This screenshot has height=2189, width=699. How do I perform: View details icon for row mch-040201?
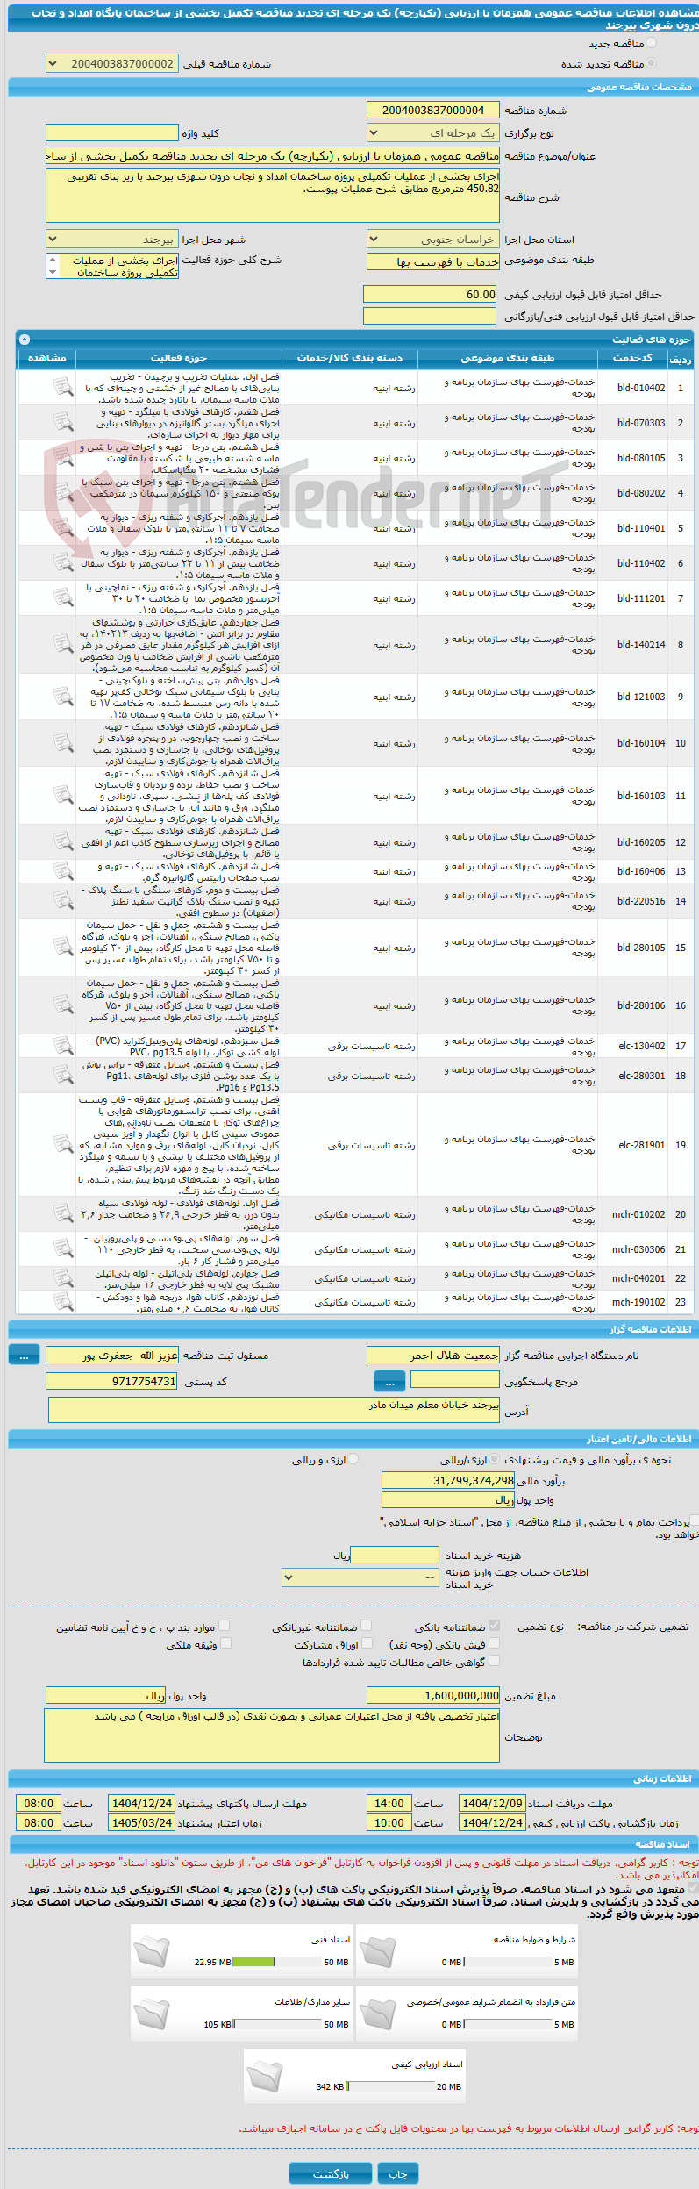pyautogui.click(x=63, y=1278)
